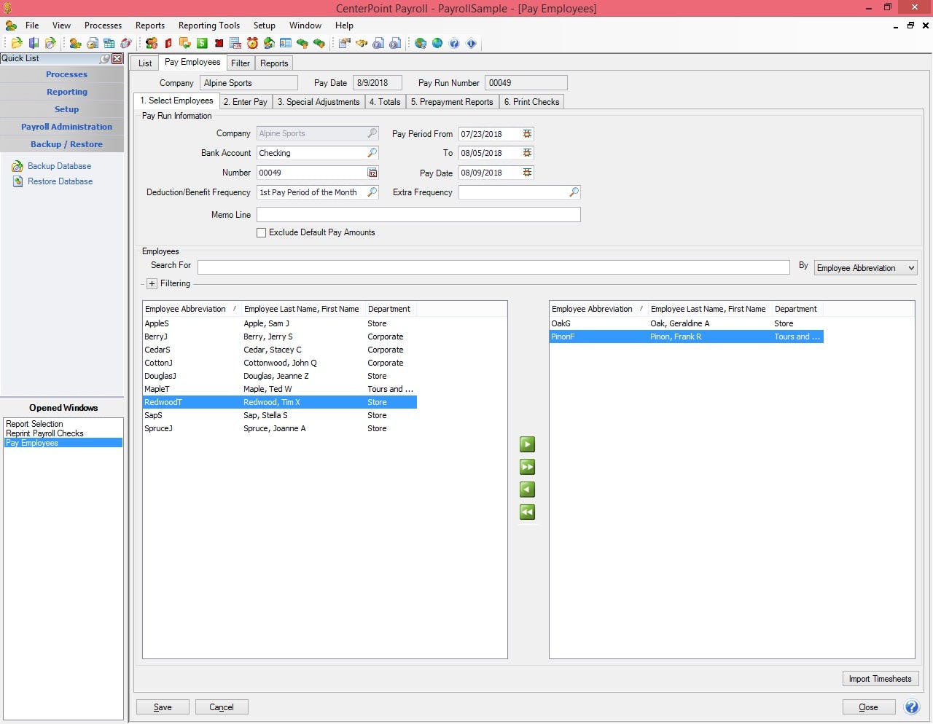The image size is (933, 724).
Task: Save the pay run
Action: pos(162,707)
